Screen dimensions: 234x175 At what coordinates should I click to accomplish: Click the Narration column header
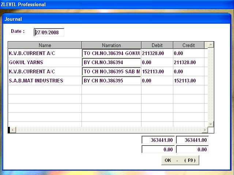(112, 45)
